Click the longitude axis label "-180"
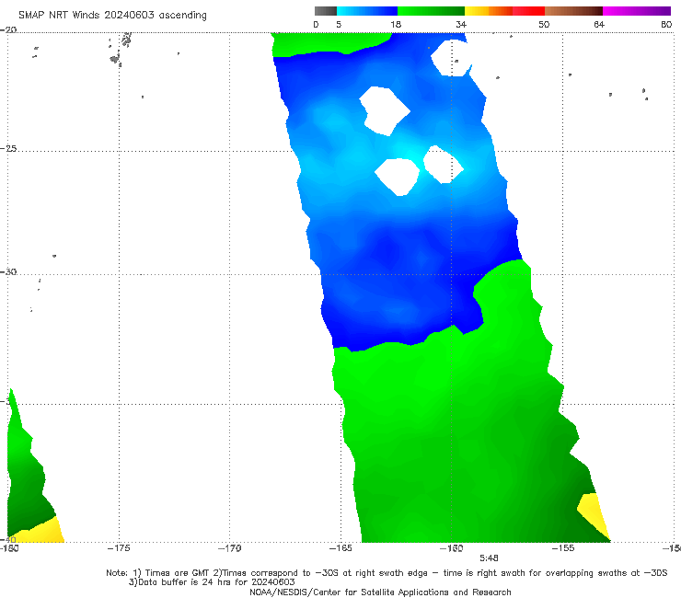The height and width of the screenshot is (598, 681). pyautogui.click(x=9, y=548)
